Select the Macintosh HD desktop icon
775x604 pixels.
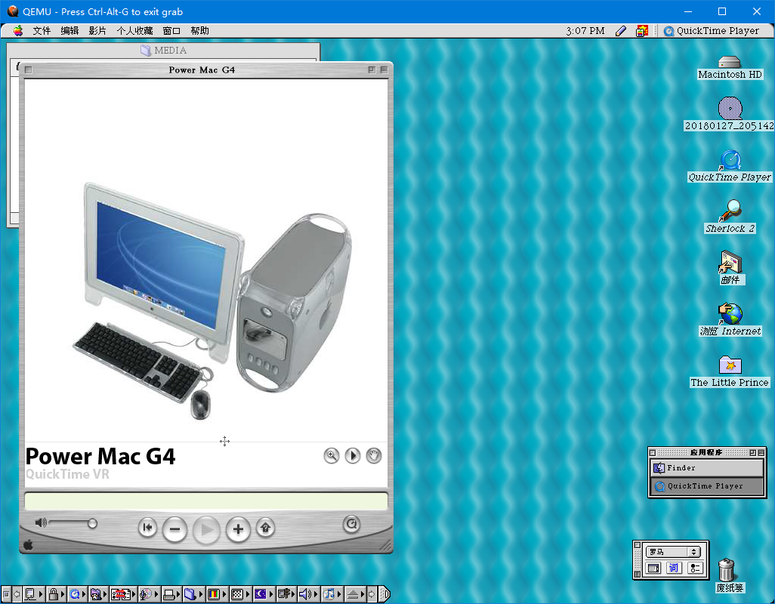coord(730,68)
